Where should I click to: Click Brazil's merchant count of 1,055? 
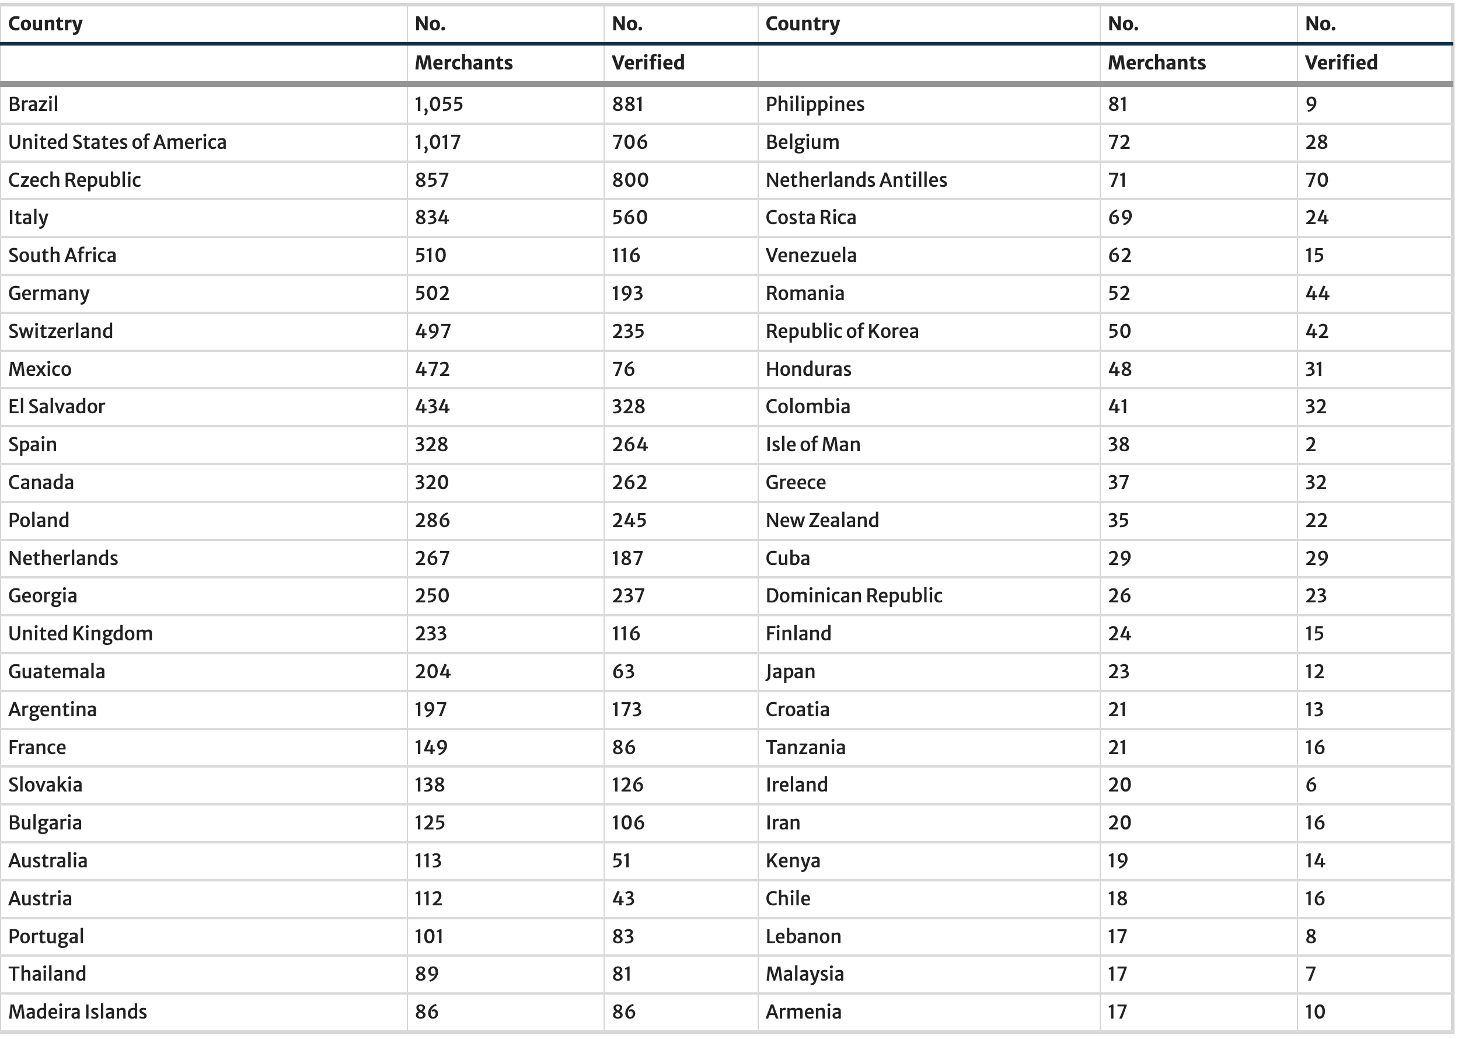pyautogui.click(x=439, y=104)
